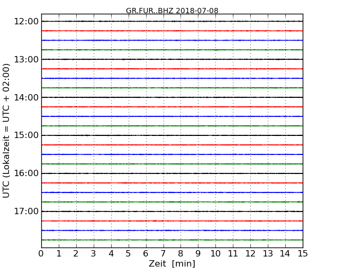344x275 pixels.
Task: Click the x-axis tick label 4
Action: [x=111, y=254]
